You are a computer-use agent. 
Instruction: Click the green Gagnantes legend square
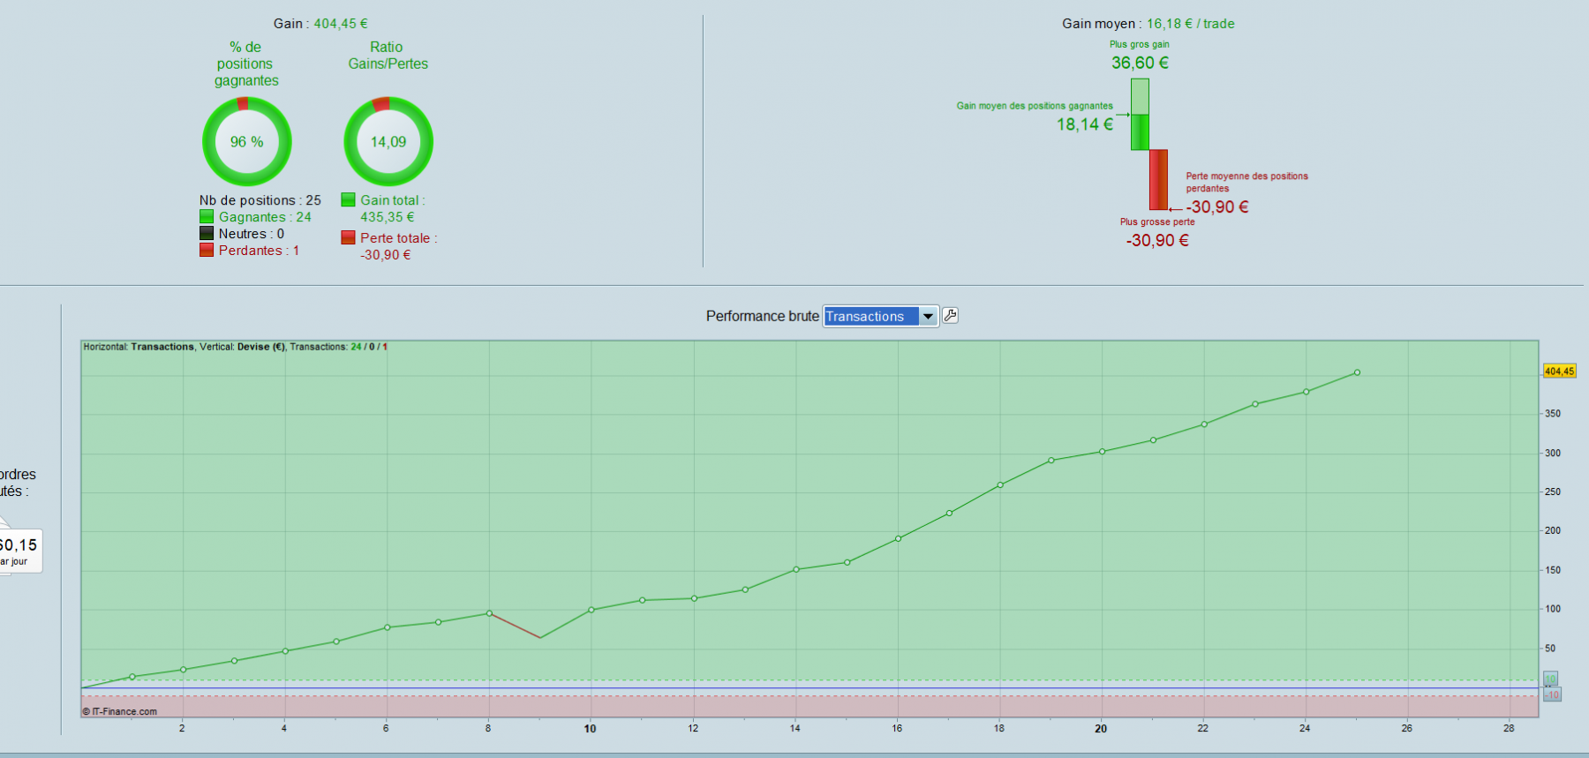click(207, 216)
